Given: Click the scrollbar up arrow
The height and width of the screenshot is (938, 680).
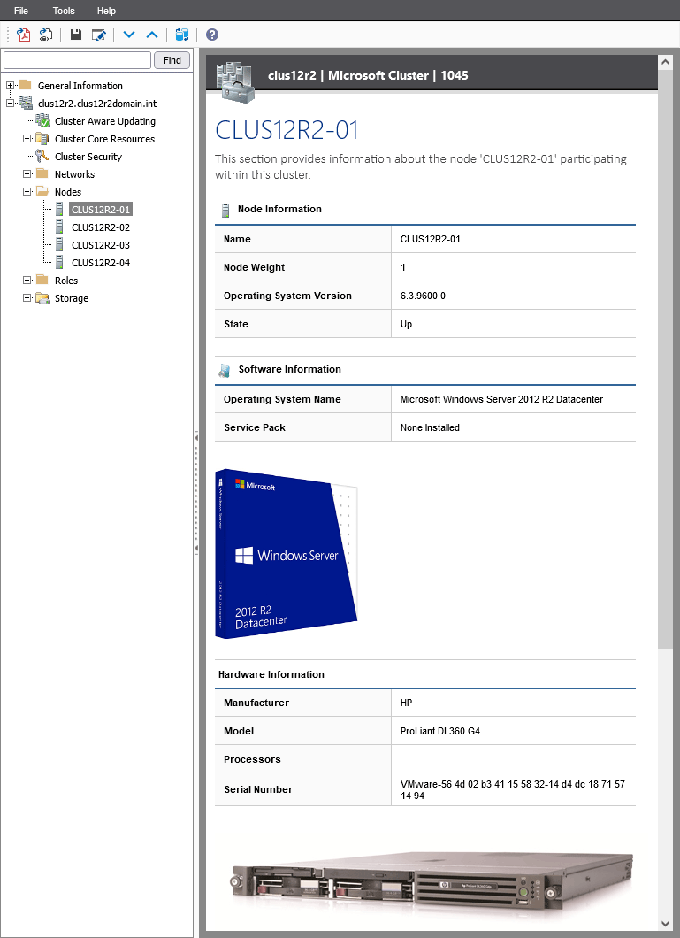Looking at the screenshot, I should point(665,62).
